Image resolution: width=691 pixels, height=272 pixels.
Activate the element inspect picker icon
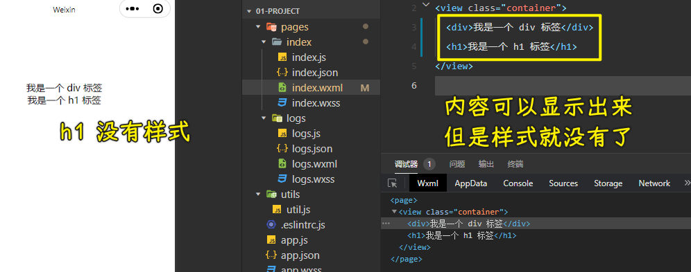392,183
